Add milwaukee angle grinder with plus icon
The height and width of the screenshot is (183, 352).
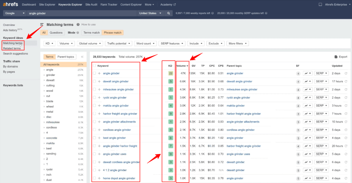point(99,89)
